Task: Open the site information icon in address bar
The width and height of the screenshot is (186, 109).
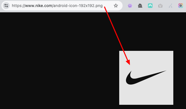Action: [x=6, y=6]
